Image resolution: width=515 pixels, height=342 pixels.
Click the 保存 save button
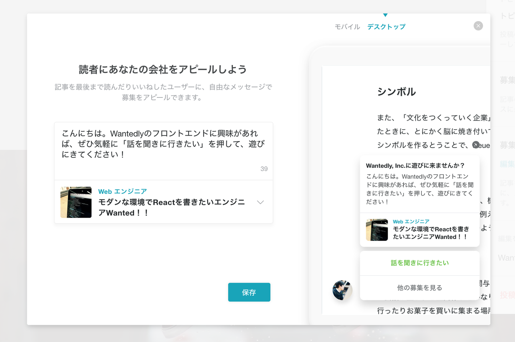pyautogui.click(x=249, y=292)
